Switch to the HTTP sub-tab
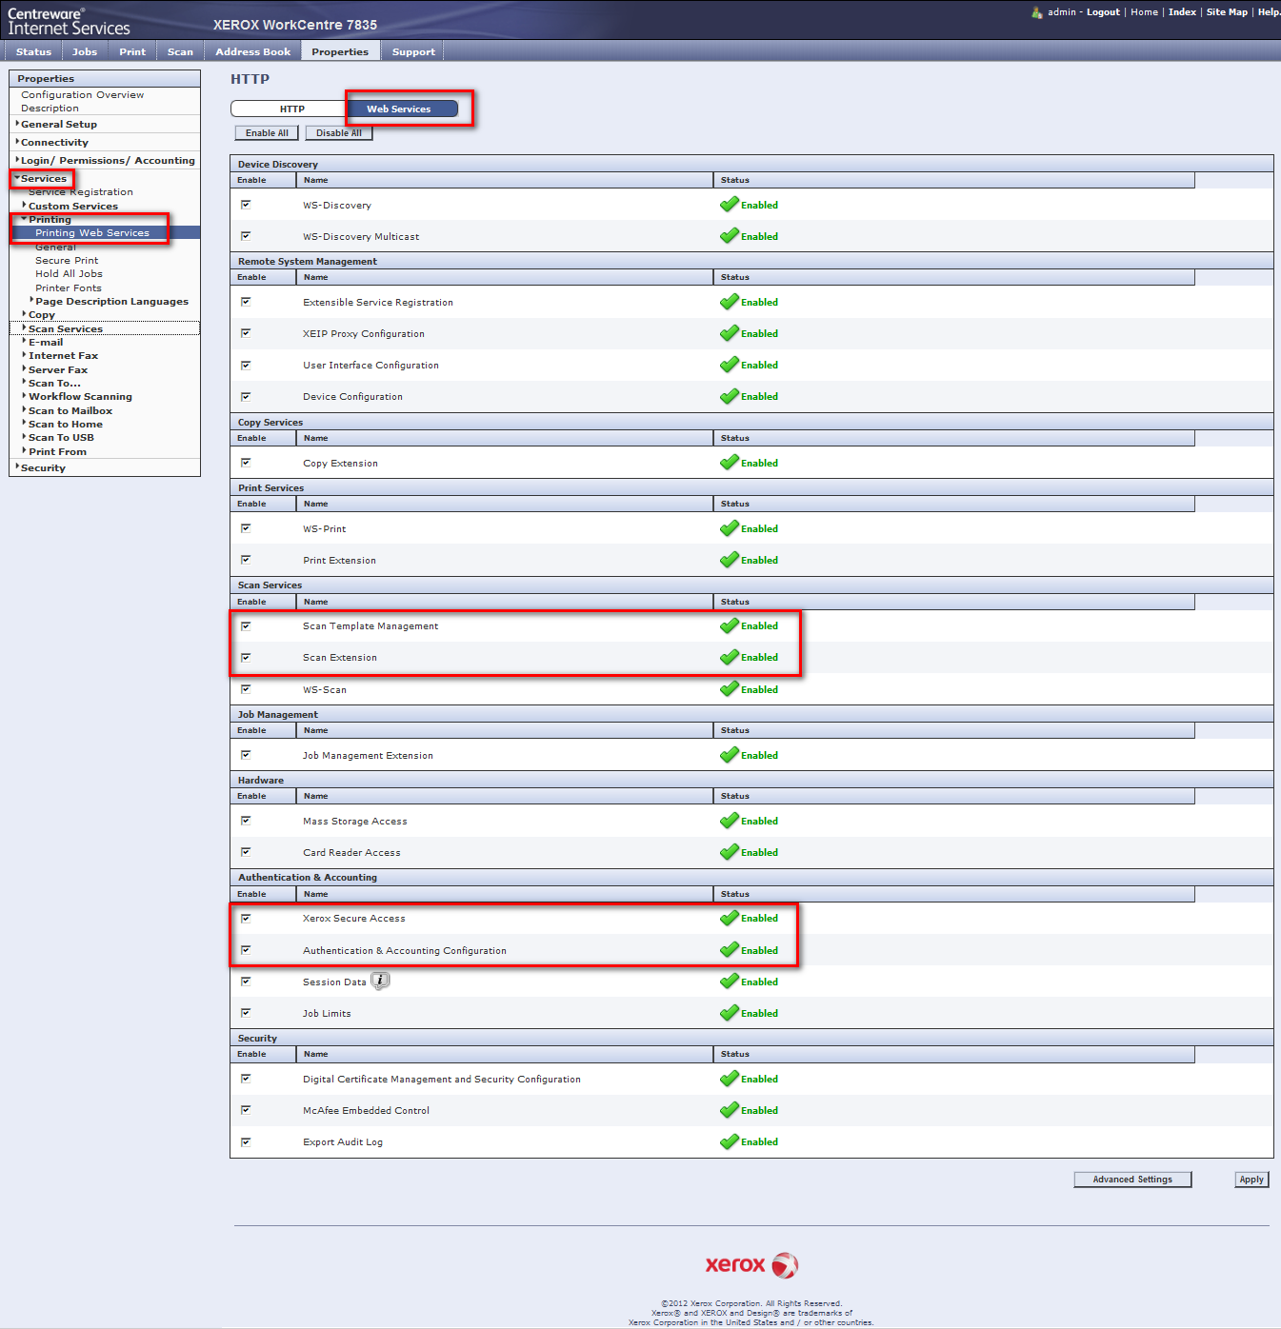 (291, 109)
